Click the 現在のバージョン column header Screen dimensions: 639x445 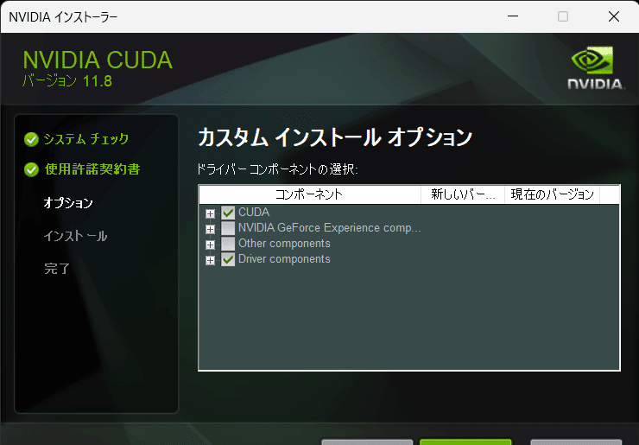[552, 194]
